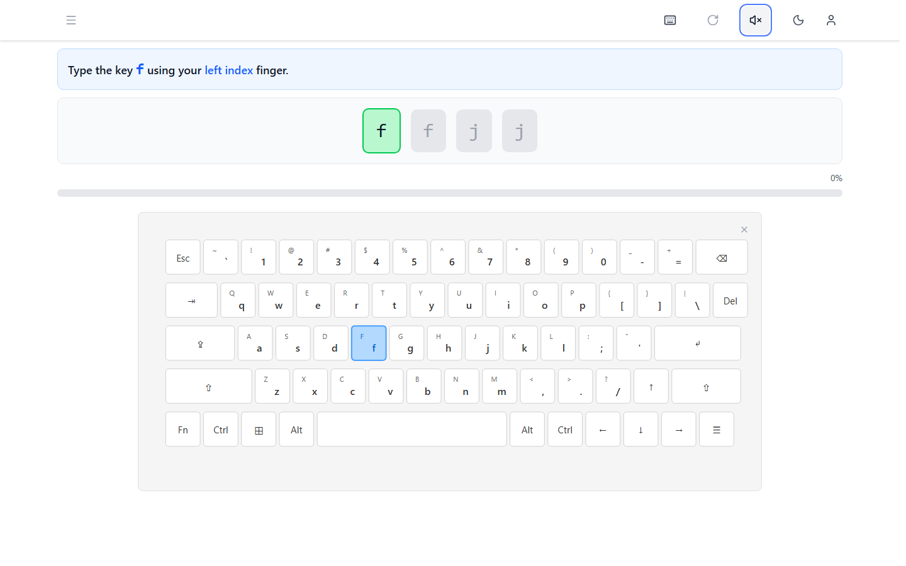Click the Tab key icon

[191, 301]
